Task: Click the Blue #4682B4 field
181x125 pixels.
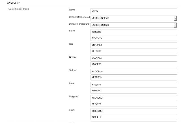Action: tap(134, 90)
